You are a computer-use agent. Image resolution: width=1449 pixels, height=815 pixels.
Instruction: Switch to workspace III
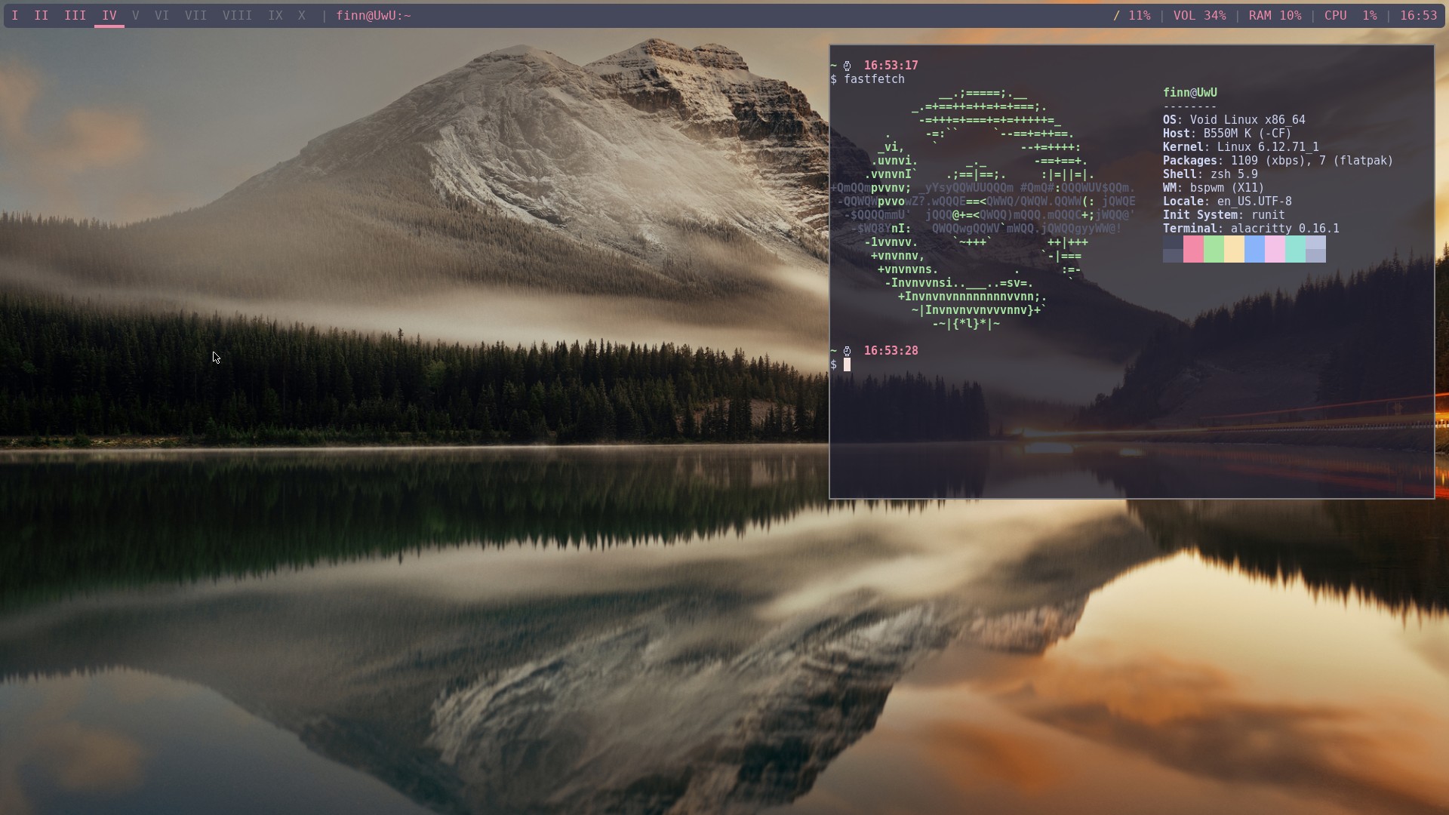[75, 15]
